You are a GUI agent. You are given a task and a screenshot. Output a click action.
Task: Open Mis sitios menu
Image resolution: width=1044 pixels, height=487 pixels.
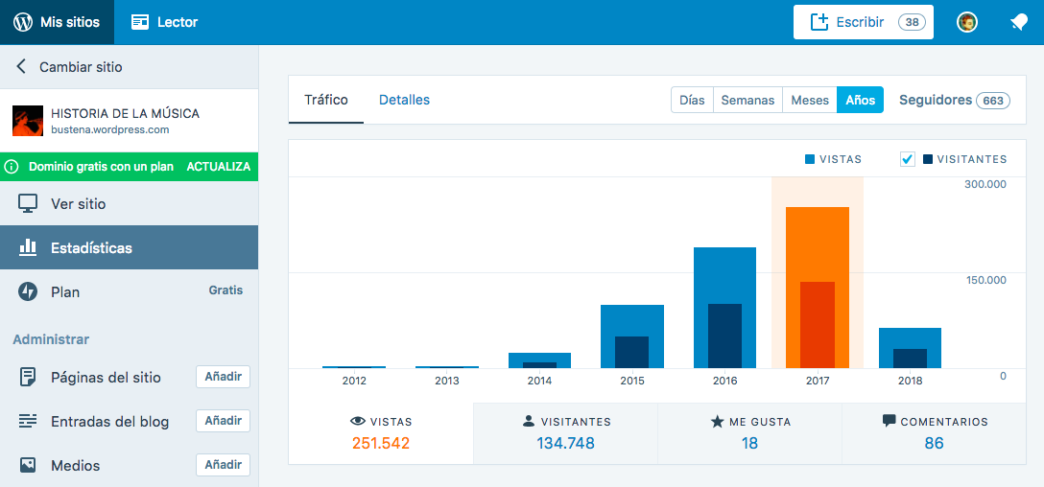(x=58, y=22)
